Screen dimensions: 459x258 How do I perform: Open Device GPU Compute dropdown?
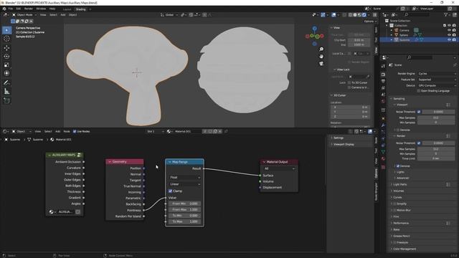pos(437,85)
